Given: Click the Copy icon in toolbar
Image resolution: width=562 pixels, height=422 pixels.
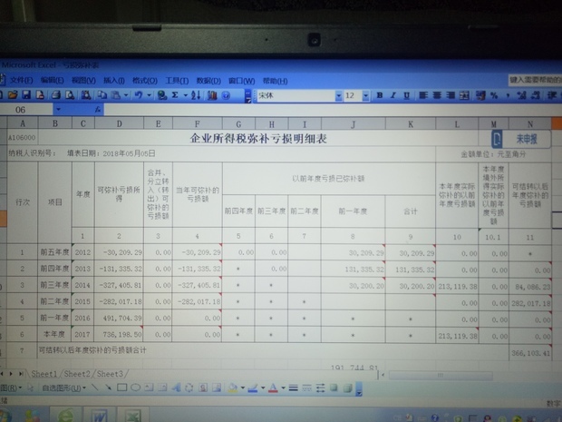Looking at the screenshot, I should point(102,95).
